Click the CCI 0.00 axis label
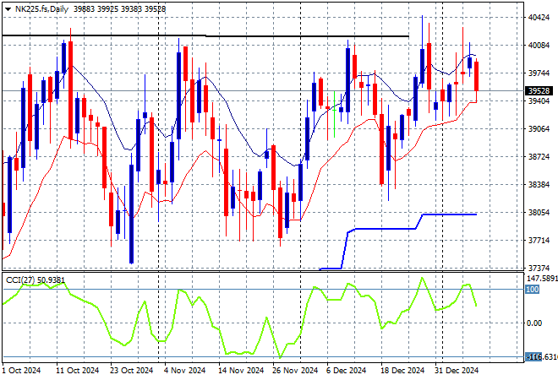The image size is (558, 380). (534, 323)
